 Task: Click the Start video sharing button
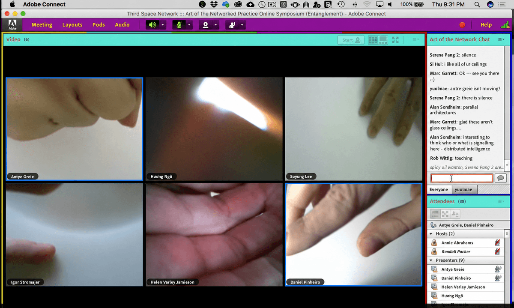coord(351,40)
